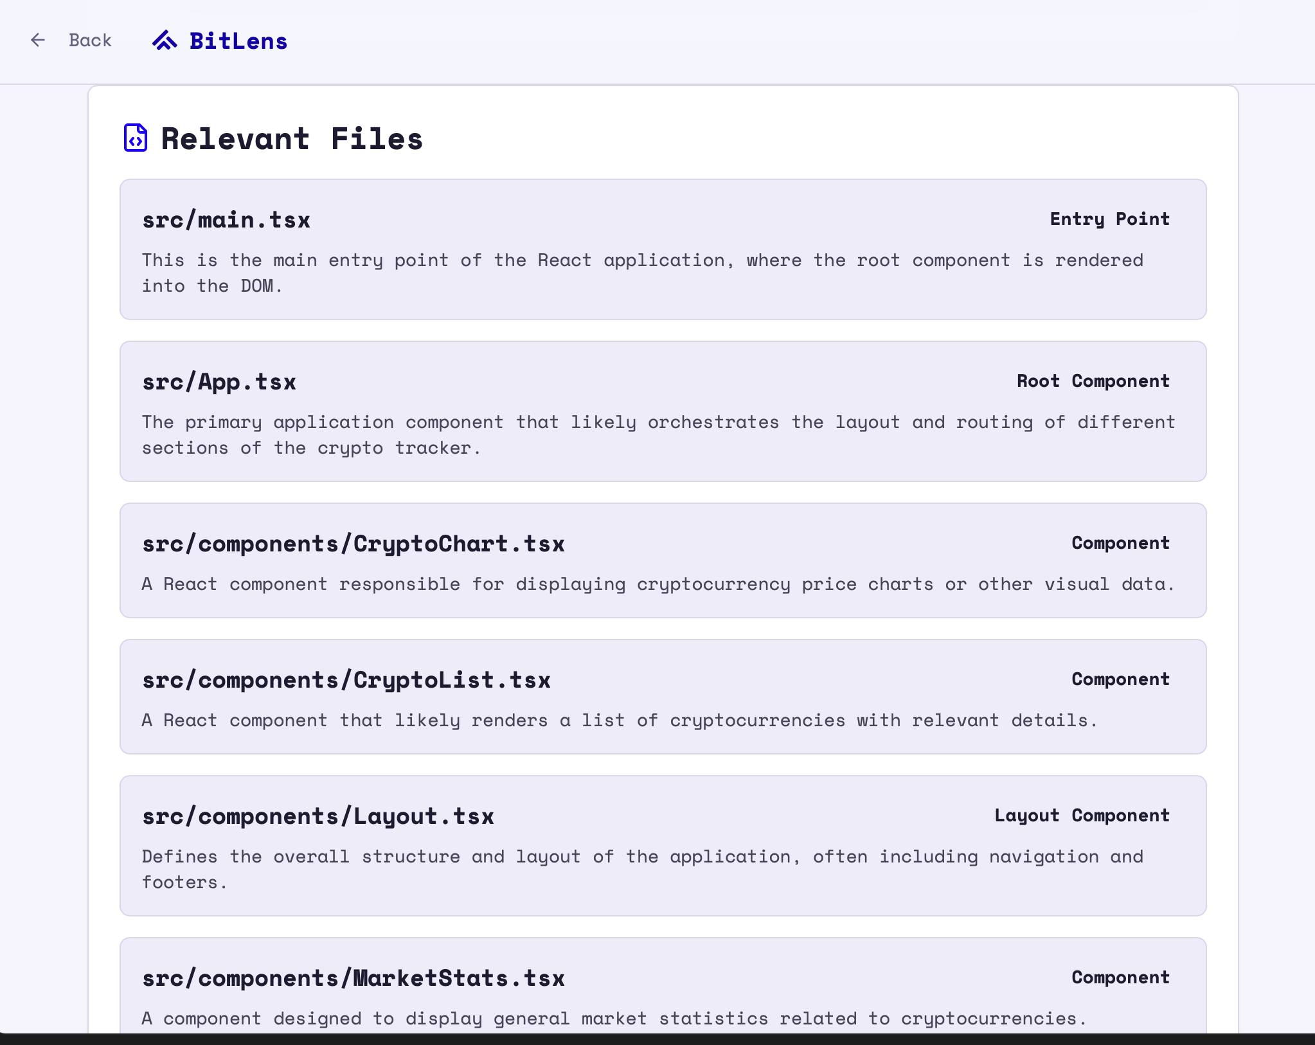Select src/components/CryptoChart.tsx file name

353,544
